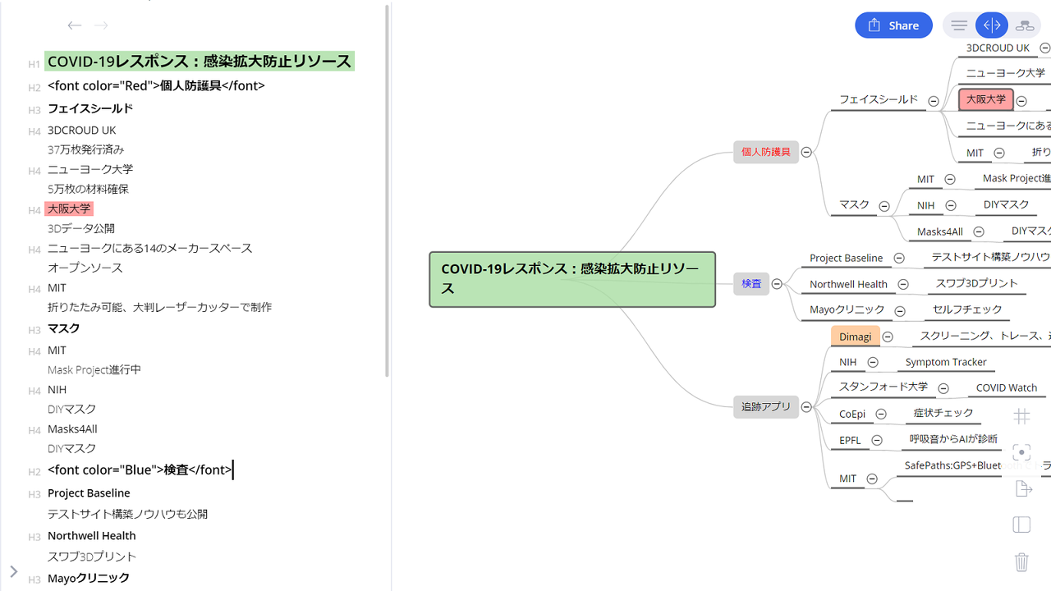Switch to outline-only view
Screen dimensions: 1051x591
959,25
